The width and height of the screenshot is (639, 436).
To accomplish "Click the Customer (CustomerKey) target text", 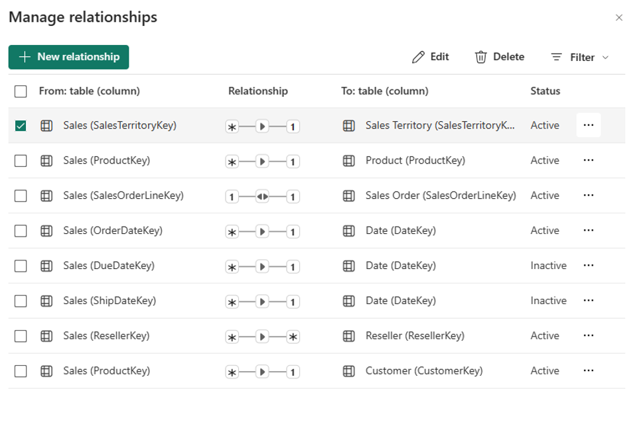I will tap(424, 370).
